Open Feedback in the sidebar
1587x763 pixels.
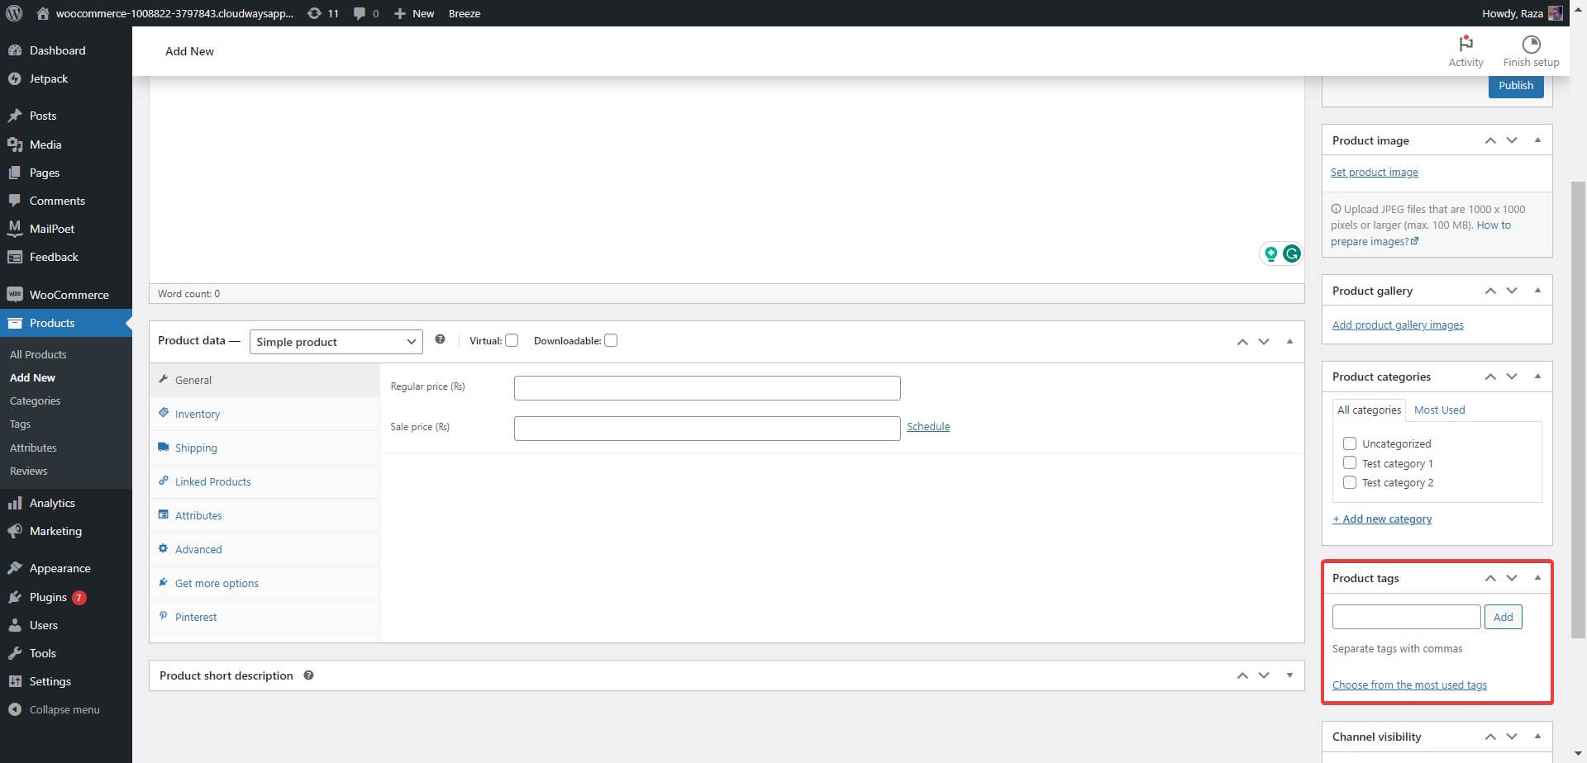click(x=66, y=257)
